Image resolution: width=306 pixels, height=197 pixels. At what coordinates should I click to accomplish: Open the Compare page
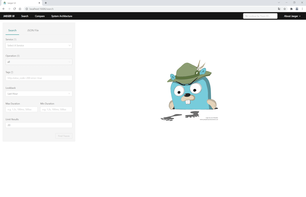click(x=40, y=16)
